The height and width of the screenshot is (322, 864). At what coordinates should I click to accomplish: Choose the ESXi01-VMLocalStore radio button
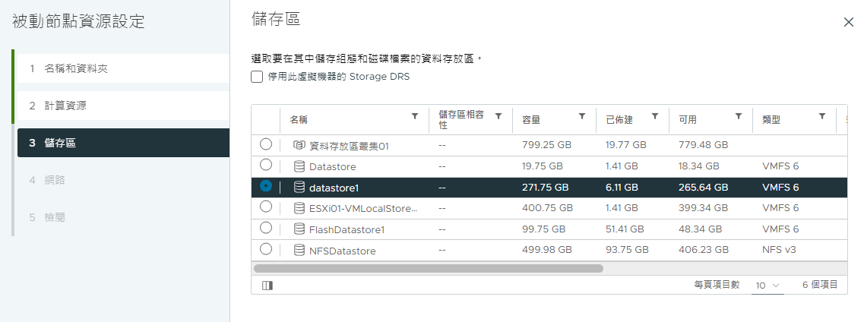[266, 207]
